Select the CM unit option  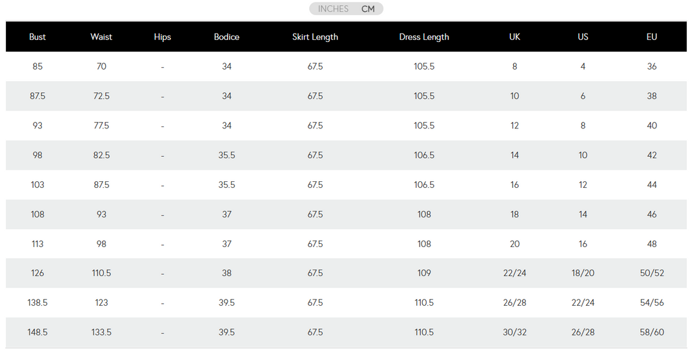[368, 9]
